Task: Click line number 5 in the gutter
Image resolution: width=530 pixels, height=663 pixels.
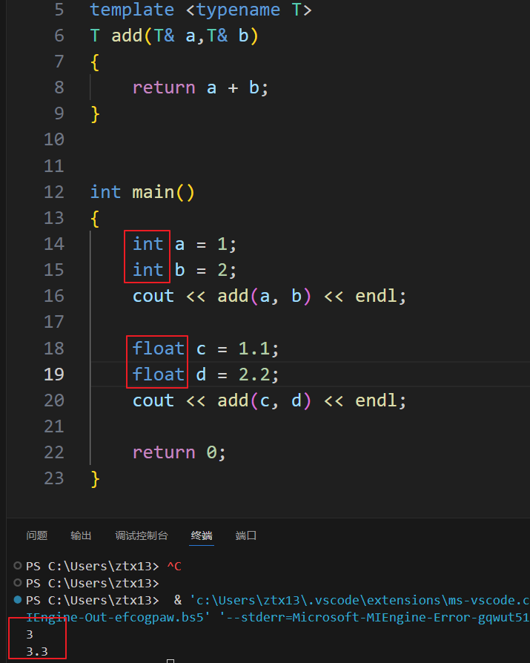Action: [59, 10]
